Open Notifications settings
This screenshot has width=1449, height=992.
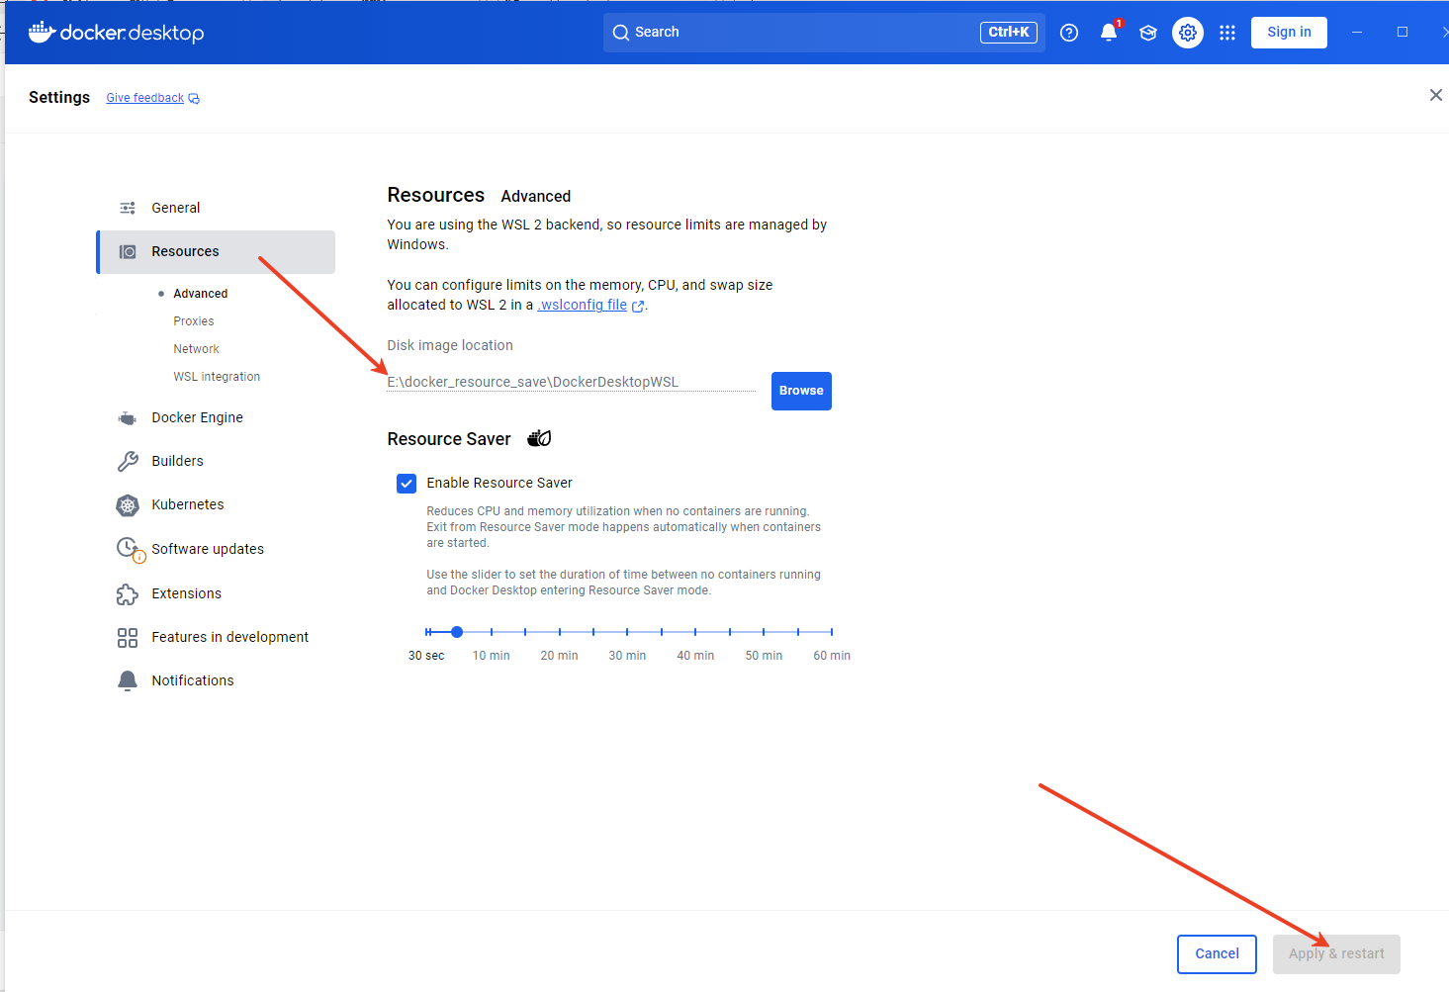click(193, 680)
